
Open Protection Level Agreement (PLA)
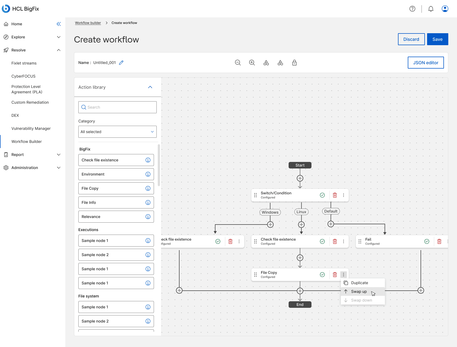27,89
